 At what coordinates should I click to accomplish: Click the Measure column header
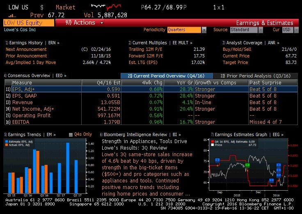(46, 83)
